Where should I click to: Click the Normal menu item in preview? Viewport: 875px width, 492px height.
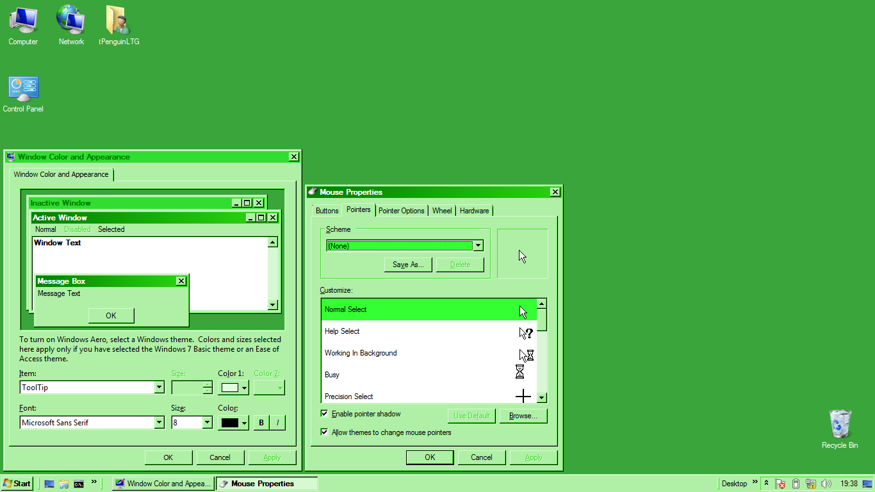click(45, 229)
